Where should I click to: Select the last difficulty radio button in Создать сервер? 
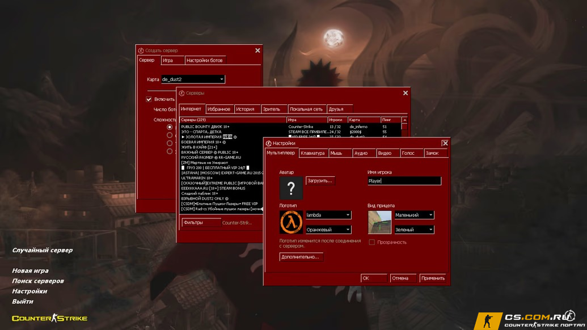(170, 151)
